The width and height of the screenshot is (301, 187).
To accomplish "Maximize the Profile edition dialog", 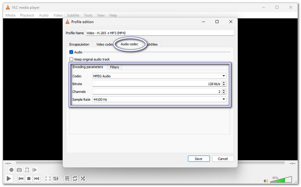I will click(x=217, y=21).
